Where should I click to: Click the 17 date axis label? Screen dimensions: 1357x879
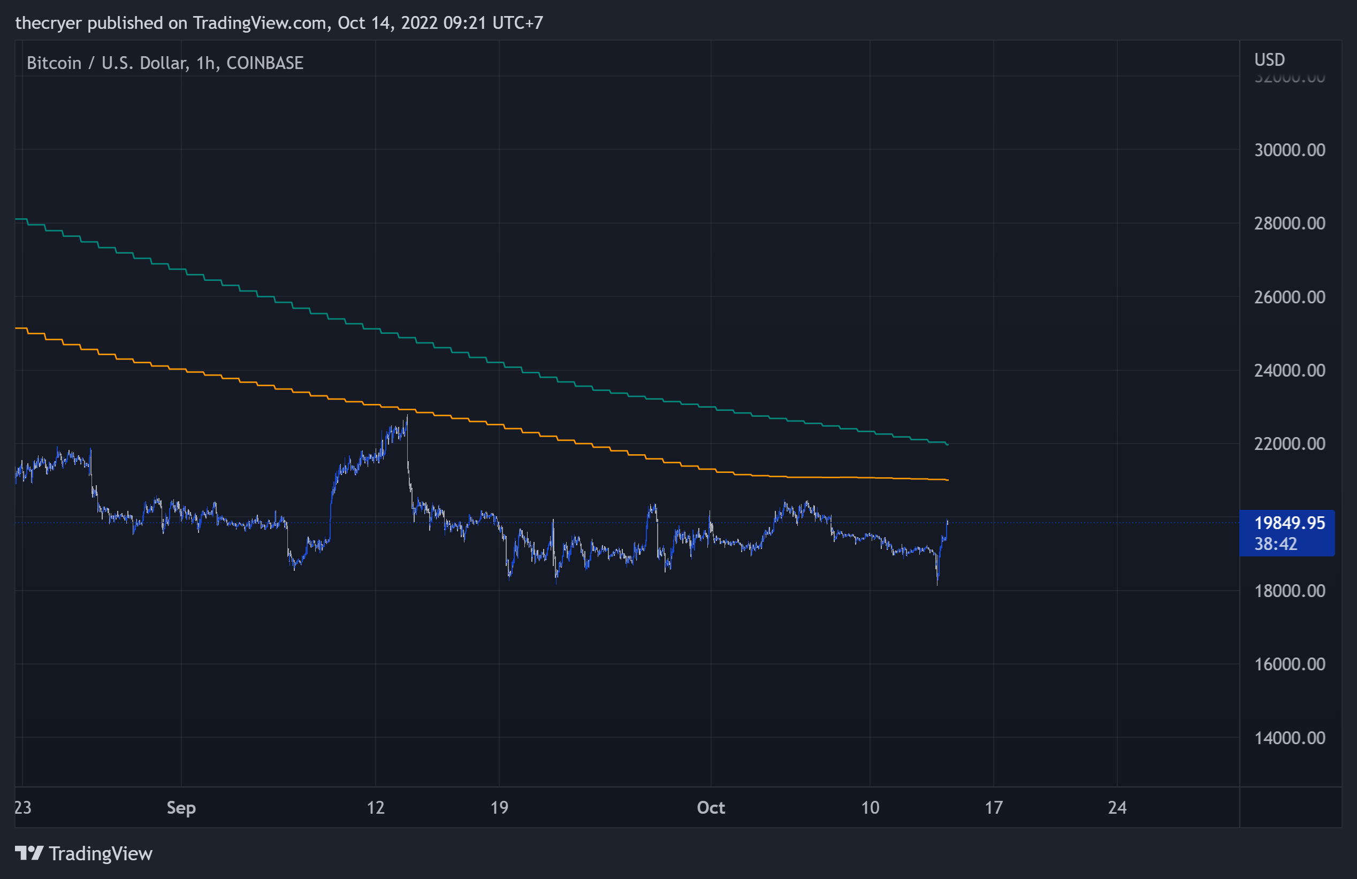point(994,808)
